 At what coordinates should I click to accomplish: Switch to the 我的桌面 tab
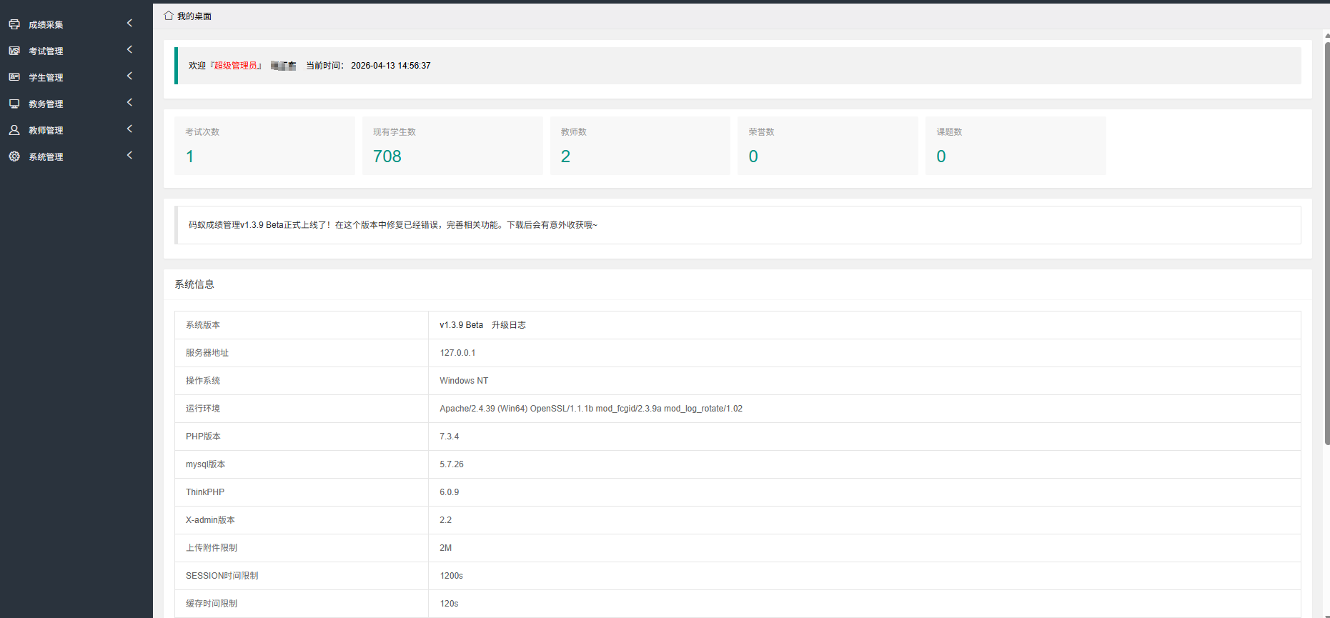click(188, 16)
